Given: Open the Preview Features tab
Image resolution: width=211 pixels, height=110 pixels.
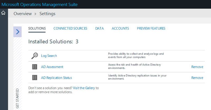Looking at the screenshot, I should tap(151, 28).
